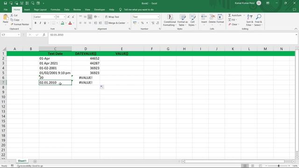Image resolution: width=299 pixels, height=168 pixels.
Task: Click the Select All corner triangle
Action: click(4, 49)
